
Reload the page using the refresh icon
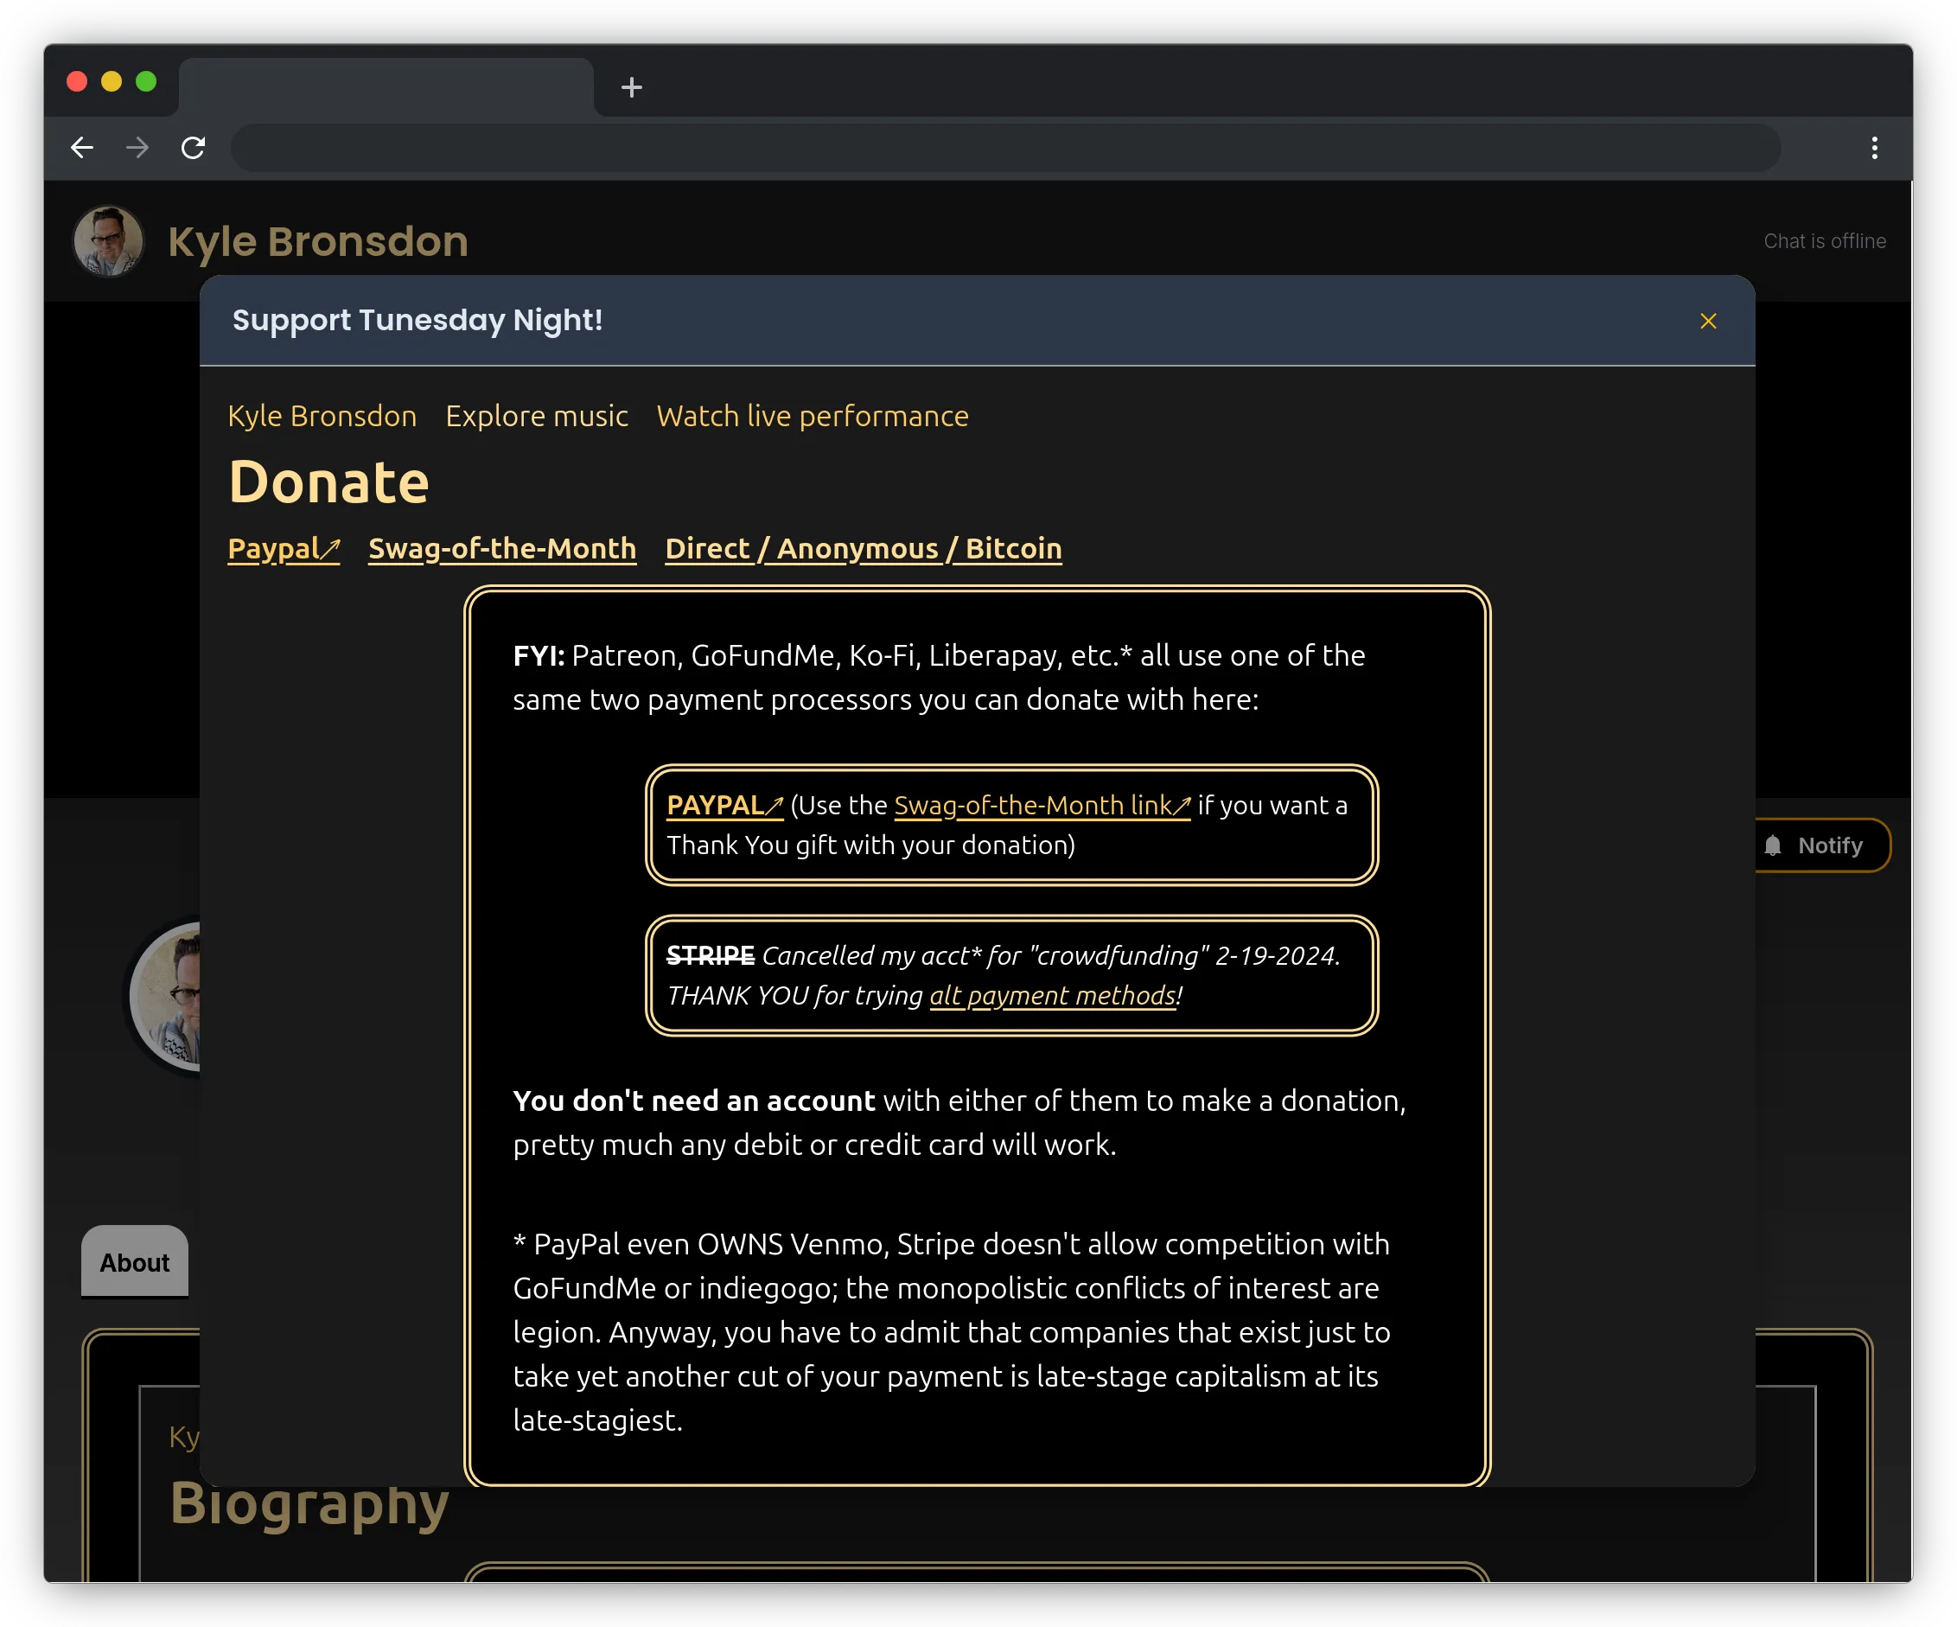(194, 147)
